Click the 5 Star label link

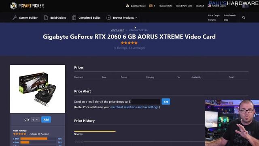pos(16,139)
